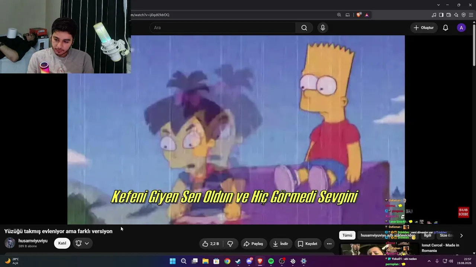This screenshot has height=267, width=476.
Task: Save the video with Kaydet
Action: point(308,244)
